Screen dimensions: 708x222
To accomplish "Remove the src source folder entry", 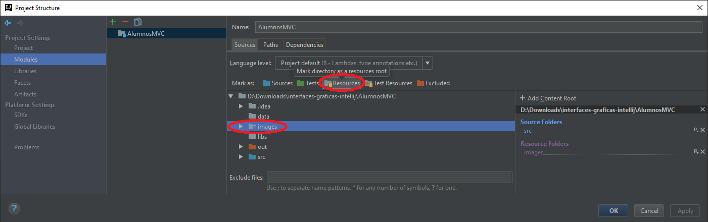I will tap(702, 130).
